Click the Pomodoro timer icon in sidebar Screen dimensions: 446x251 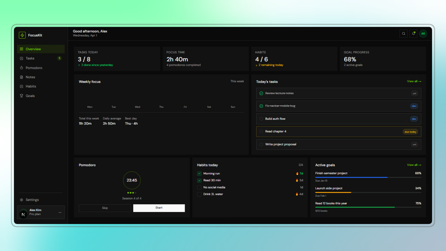click(x=22, y=68)
